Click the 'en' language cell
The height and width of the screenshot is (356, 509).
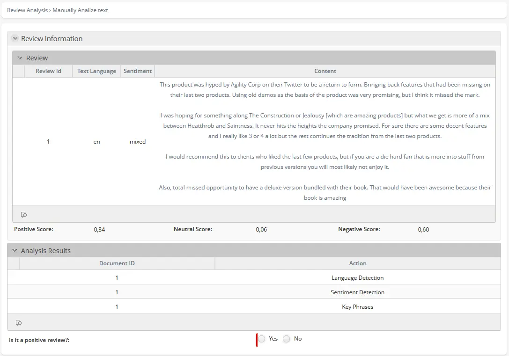click(97, 142)
